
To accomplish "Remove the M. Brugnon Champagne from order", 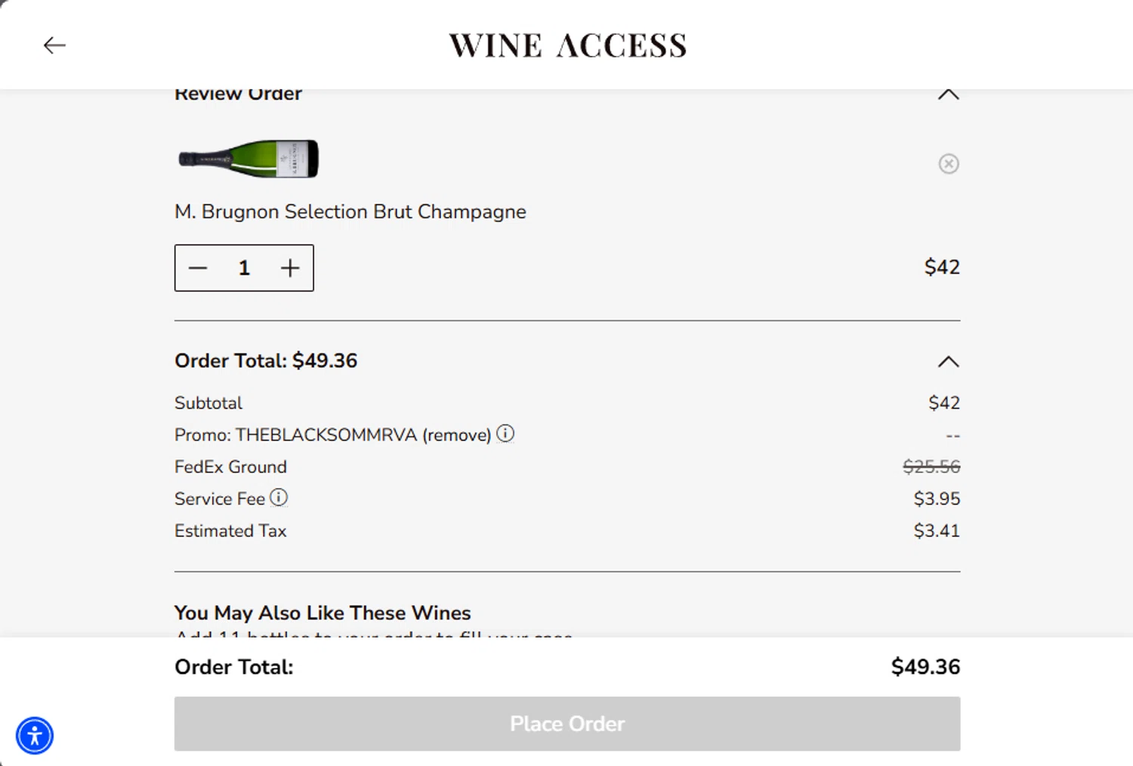I will pos(949,164).
